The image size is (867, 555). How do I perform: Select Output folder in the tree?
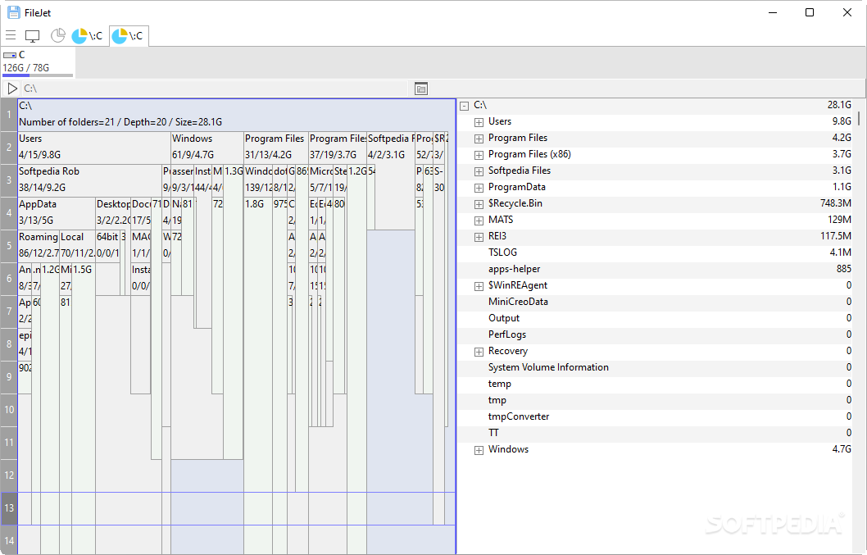(x=503, y=318)
